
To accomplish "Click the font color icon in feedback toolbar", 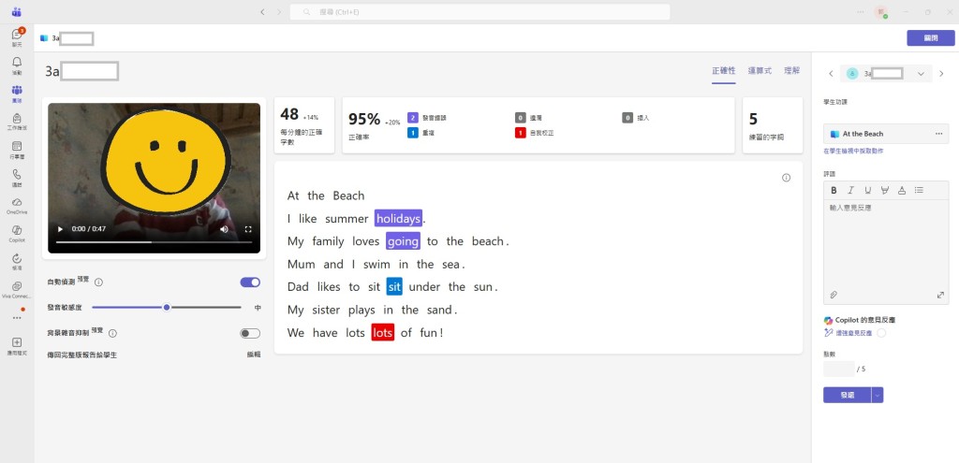I will [902, 190].
